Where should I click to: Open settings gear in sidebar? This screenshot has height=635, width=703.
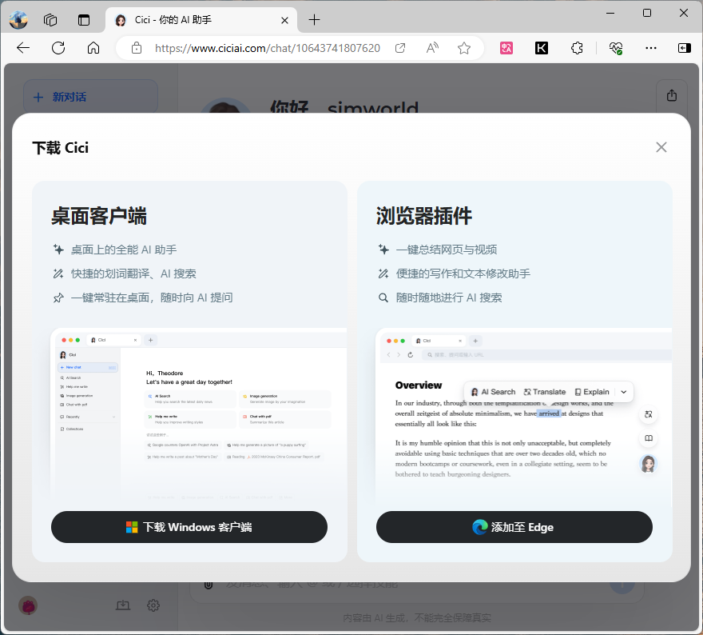pos(153,605)
